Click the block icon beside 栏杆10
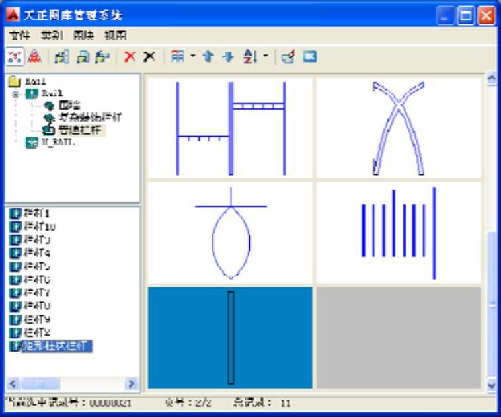Screen dimensions: 501x417 15,227
